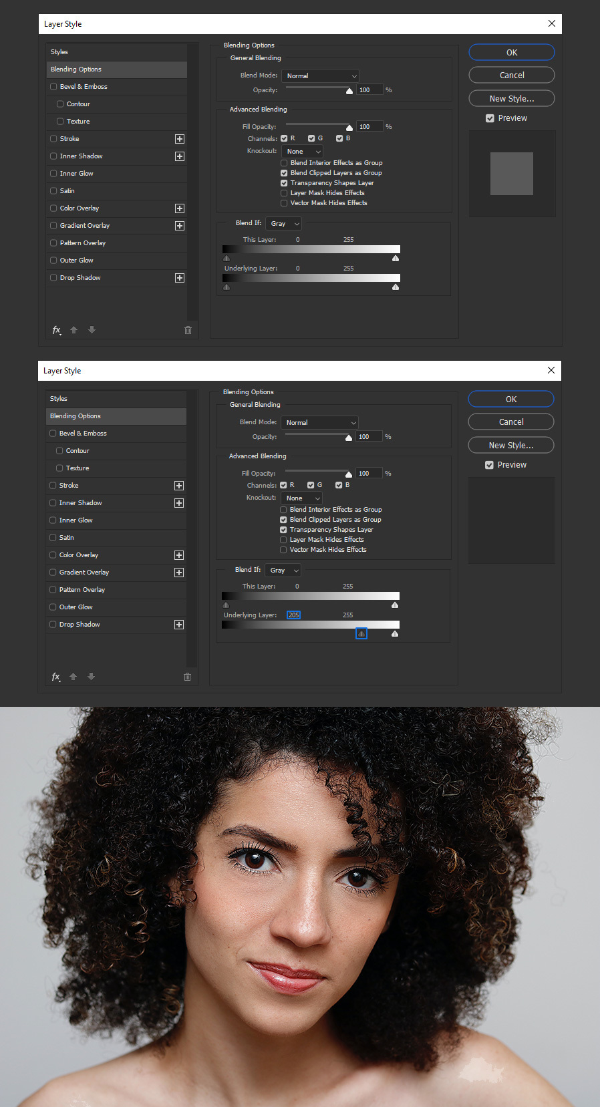Add another Drop Shadow in upper dialog
600x1107 pixels.
coord(180,278)
